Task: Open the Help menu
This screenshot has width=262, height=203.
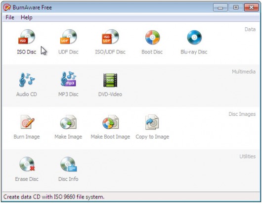Action: [26, 17]
